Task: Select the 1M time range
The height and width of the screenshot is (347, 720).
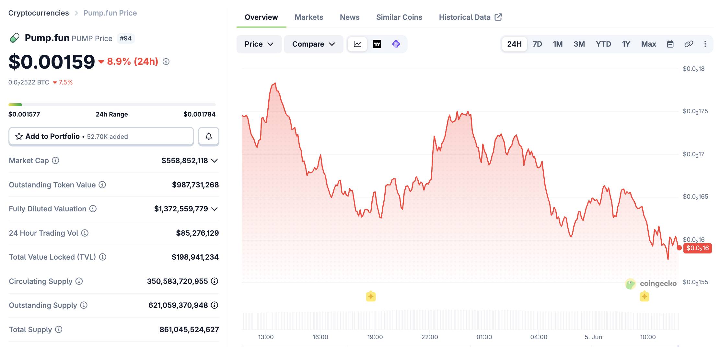Action: tap(558, 44)
